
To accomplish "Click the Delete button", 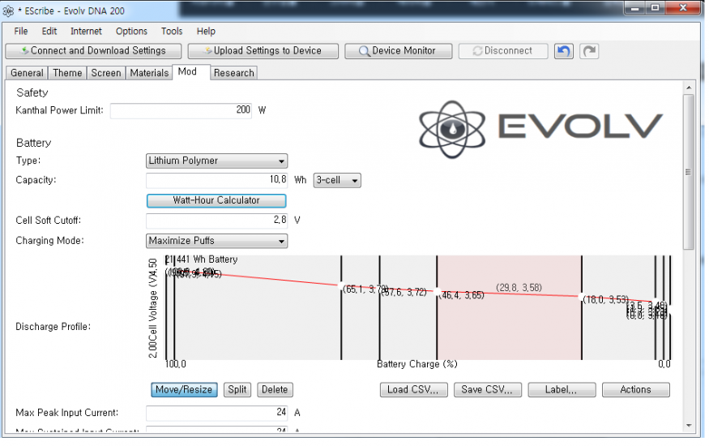I will [275, 390].
